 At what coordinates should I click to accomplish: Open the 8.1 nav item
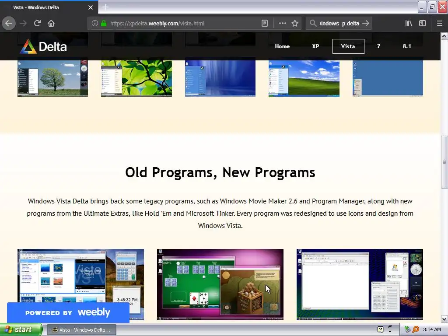point(407,46)
